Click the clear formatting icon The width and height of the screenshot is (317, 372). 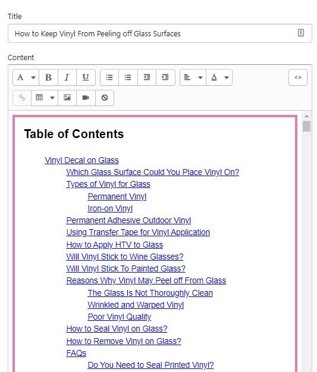tap(105, 98)
